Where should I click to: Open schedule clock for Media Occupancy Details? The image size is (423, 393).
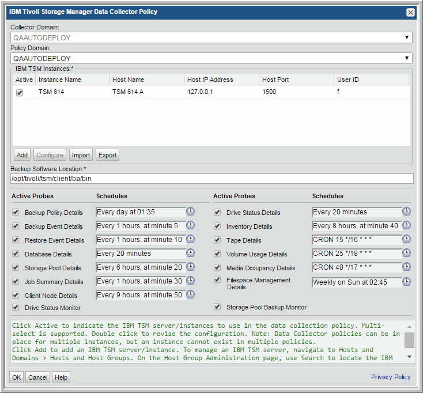coord(407,267)
